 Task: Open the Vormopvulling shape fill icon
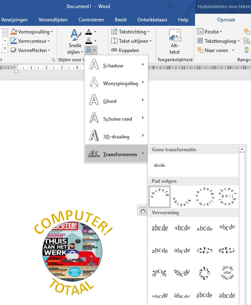click(14, 31)
